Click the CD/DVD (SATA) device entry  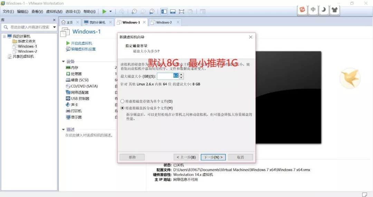click(84, 86)
